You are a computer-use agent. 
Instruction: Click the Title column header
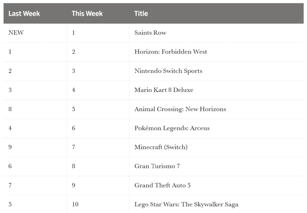coord(141,13)
